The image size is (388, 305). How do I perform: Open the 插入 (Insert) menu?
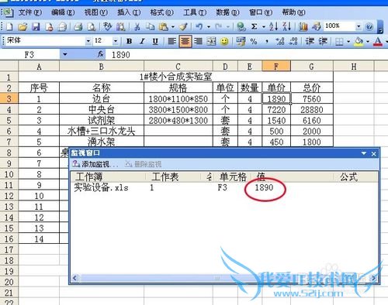click(129, 12)
